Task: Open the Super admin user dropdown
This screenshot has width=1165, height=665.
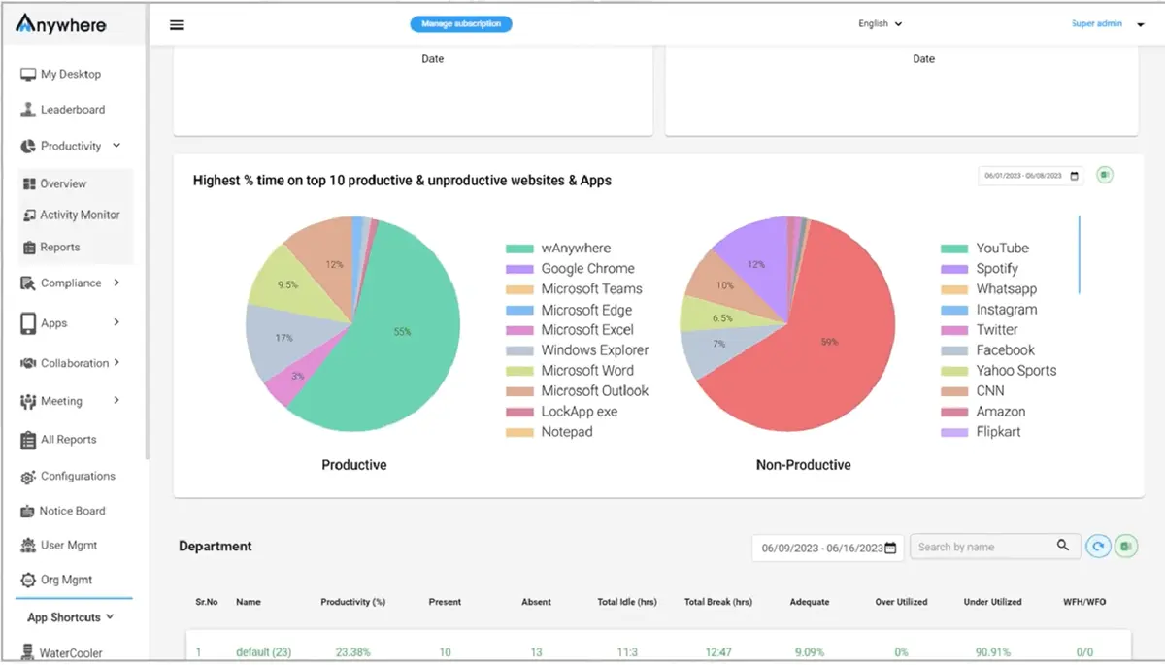Action: pos(1108,24)
